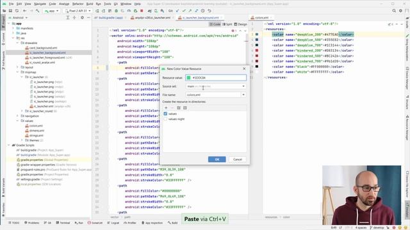The width and height of the screenshot is (410, 230).
Task: Check the values-night directory checkbox
Action: point(165,119)
